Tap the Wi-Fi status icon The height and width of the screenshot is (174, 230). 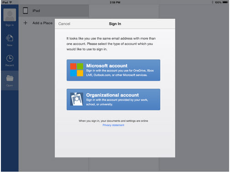click(10, 2)
